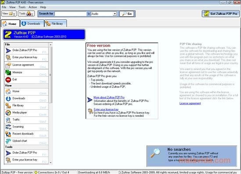This screenshot has height=174, width=241.
Task: Open the Tools menu in menu bar
Action: 22,7
